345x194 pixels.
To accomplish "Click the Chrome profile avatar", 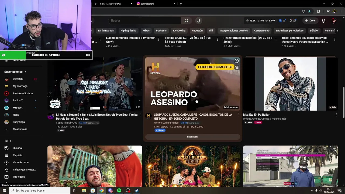I will tap(334, 11).
